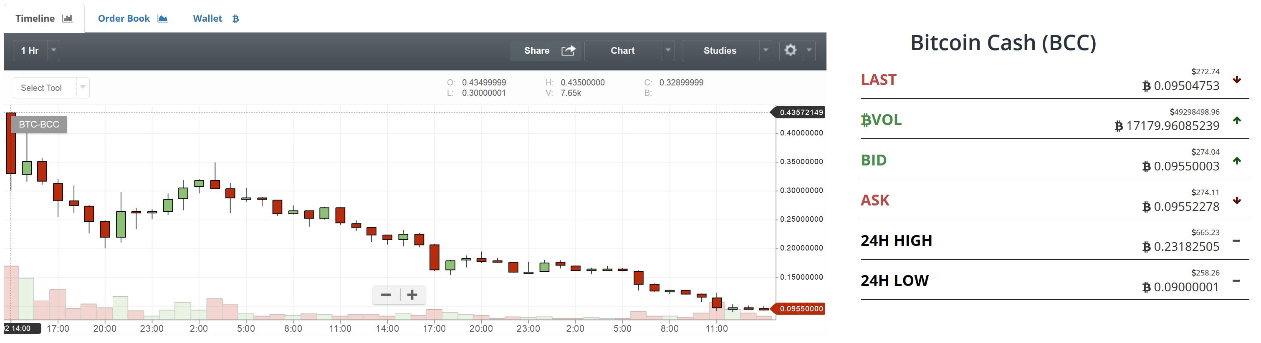Click the ASK down arrow indicator
This screenshot has width=1261, height=343.
[x=1237, y=200]
